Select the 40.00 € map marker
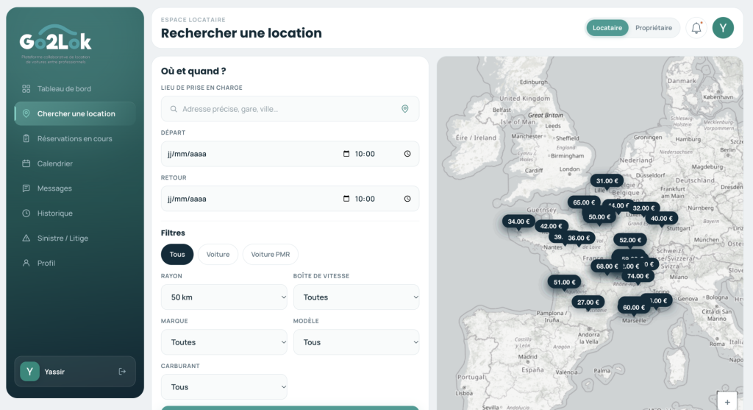753x410 pixels. click(662, 218)
